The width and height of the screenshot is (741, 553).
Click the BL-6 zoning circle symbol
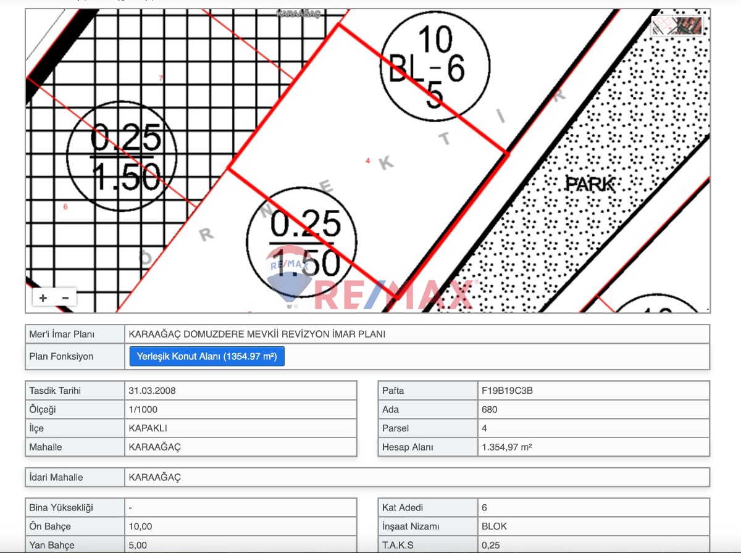click(x=435, y=66)
